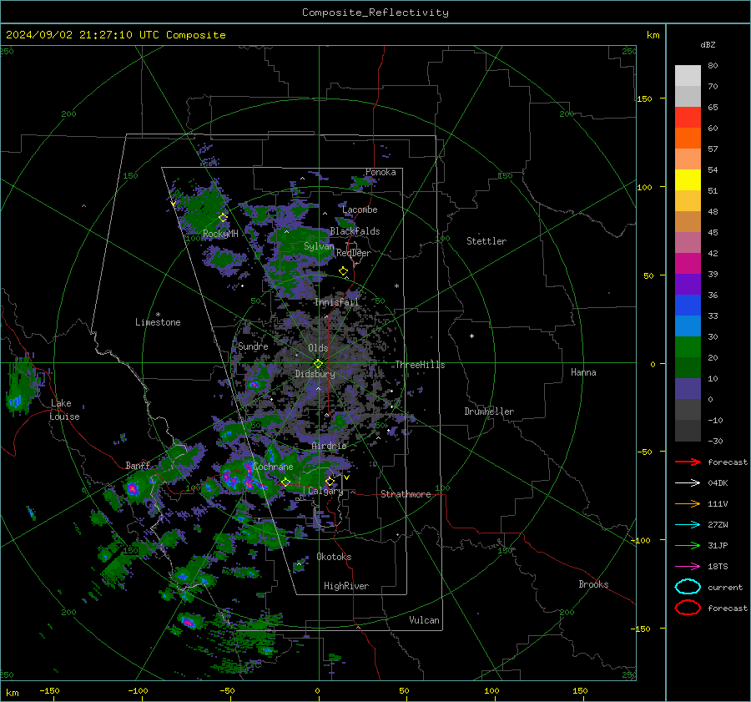Click the Lacombe city label
Screen dimensions: 751x702
(360, 210)
